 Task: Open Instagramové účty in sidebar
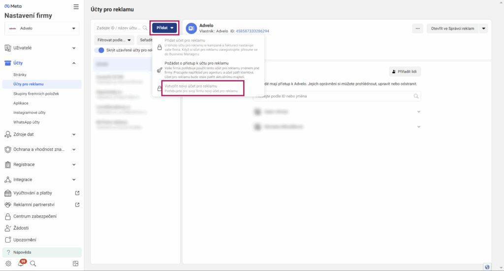(30, 112)
